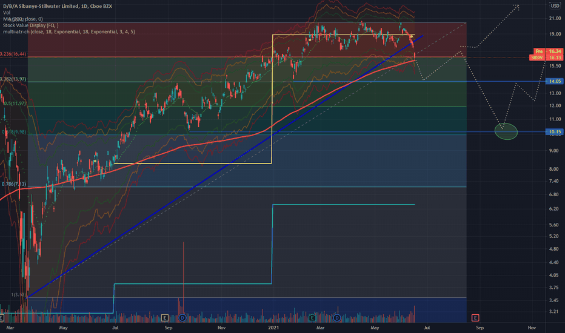The width and height of the screenshot is (565, 333).
Task: Click the 10.15 horizontal line label
Action: (555, 132)
